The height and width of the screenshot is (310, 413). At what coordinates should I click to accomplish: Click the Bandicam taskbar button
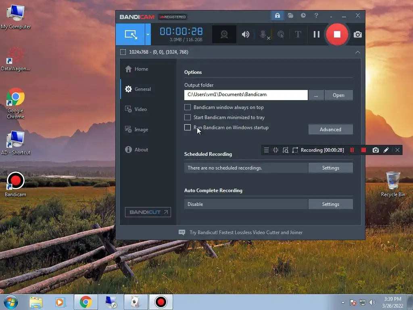tap(161, 302)
